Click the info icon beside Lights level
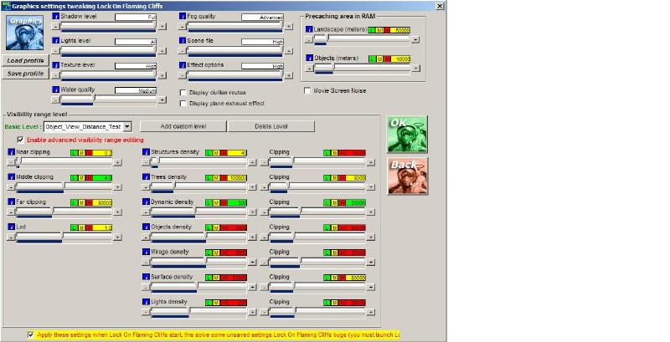Image resolution: width=670 pixels, height=342 pixels. click(55, 40)
